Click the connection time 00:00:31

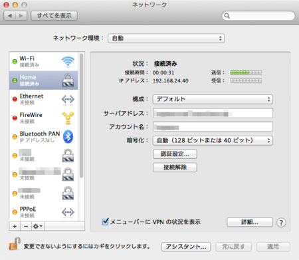[163, 72]
